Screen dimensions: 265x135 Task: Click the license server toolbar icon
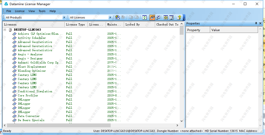pyautogui.click(x=171, y=17)
